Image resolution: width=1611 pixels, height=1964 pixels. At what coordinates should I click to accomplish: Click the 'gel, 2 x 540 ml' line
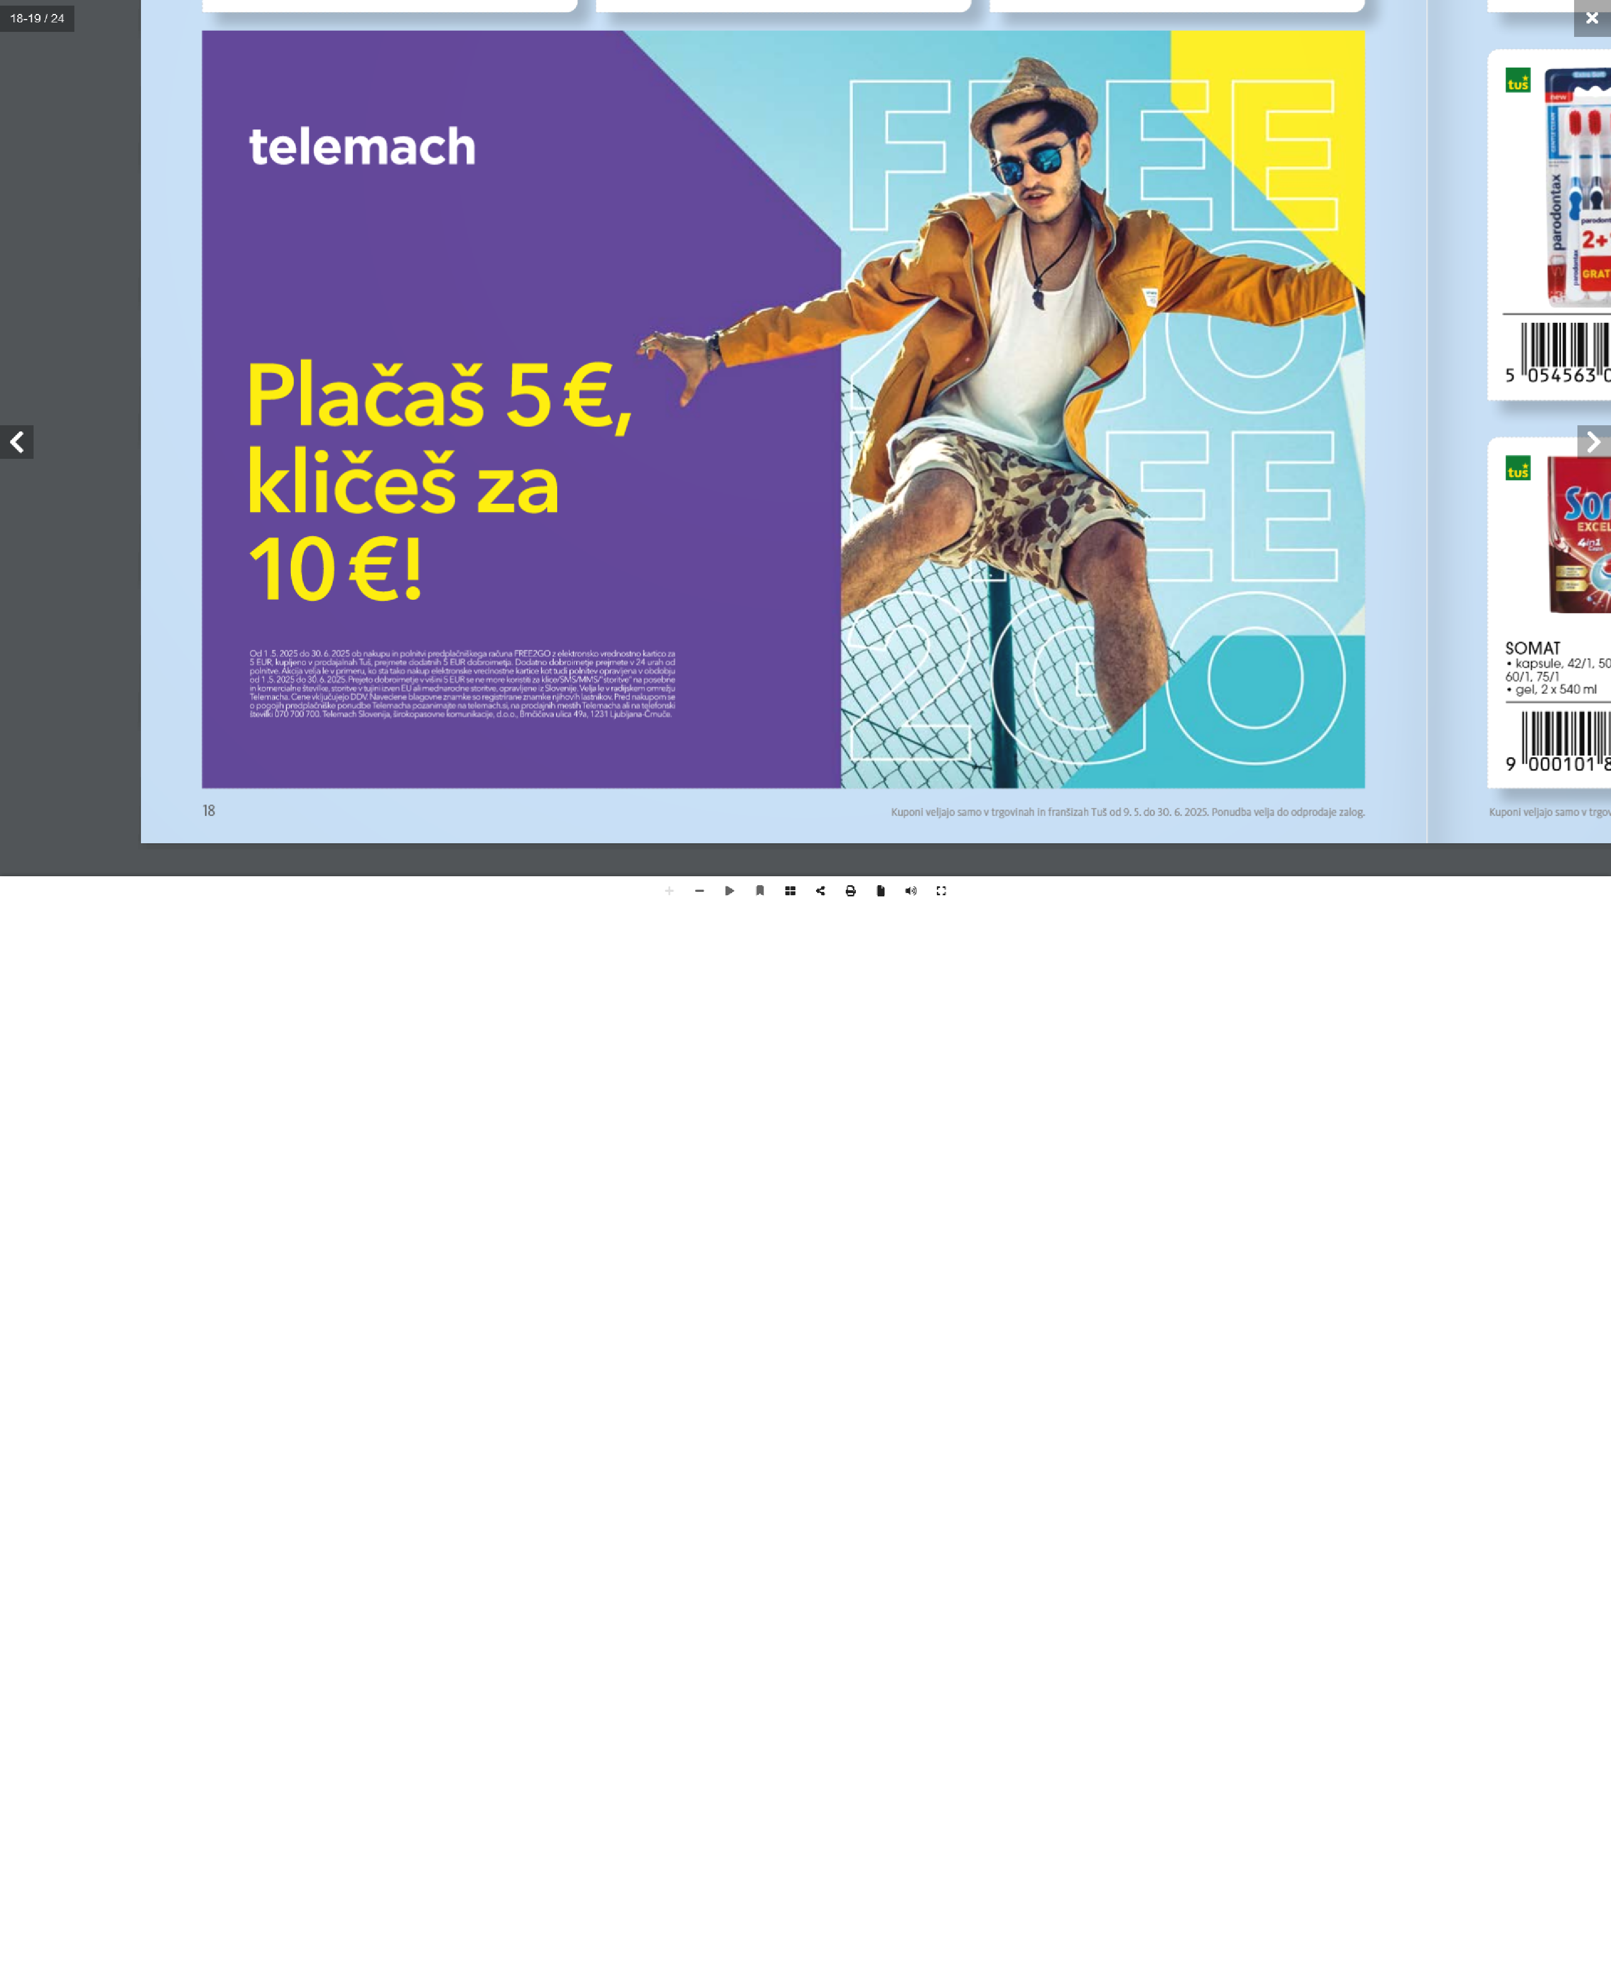pos(1552,689)
